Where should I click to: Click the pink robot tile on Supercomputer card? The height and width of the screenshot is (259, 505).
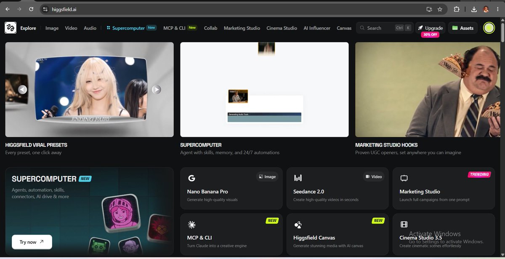point(121,214)
